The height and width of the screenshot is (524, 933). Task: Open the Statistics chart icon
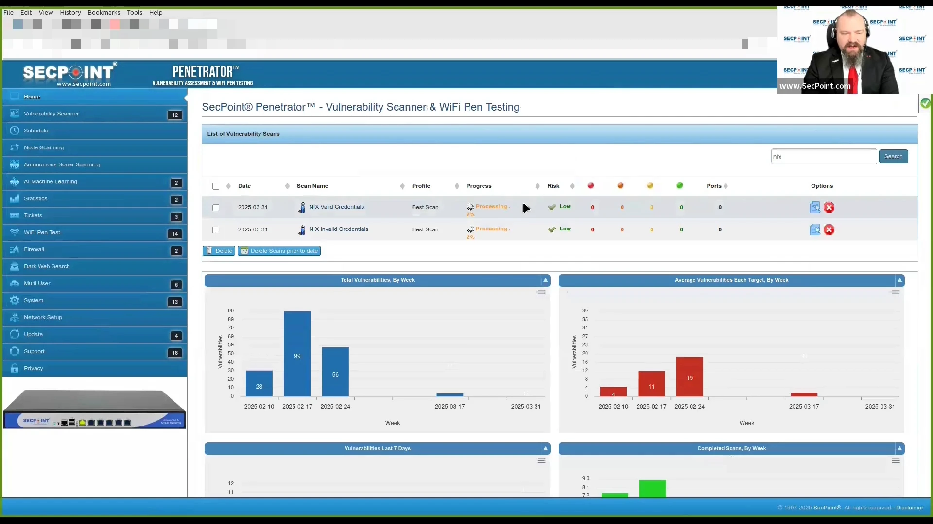pos(15,198)
